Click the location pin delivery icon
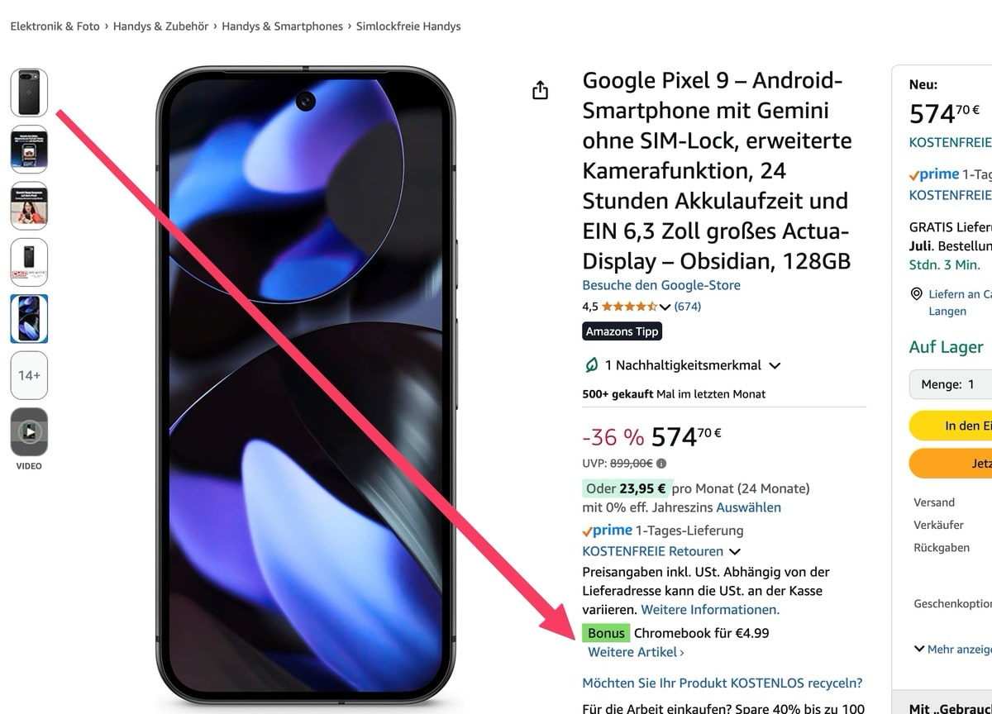The height and width of the screenshot is (714, 992). pyautogui.click(x=916, y=294)
